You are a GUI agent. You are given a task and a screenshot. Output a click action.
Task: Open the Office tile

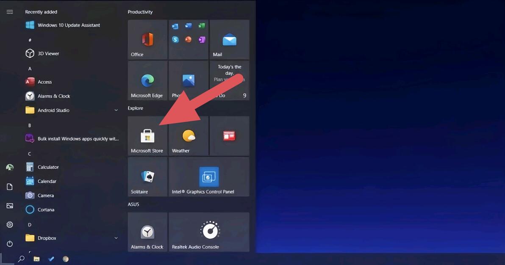(x=147, y=40)
